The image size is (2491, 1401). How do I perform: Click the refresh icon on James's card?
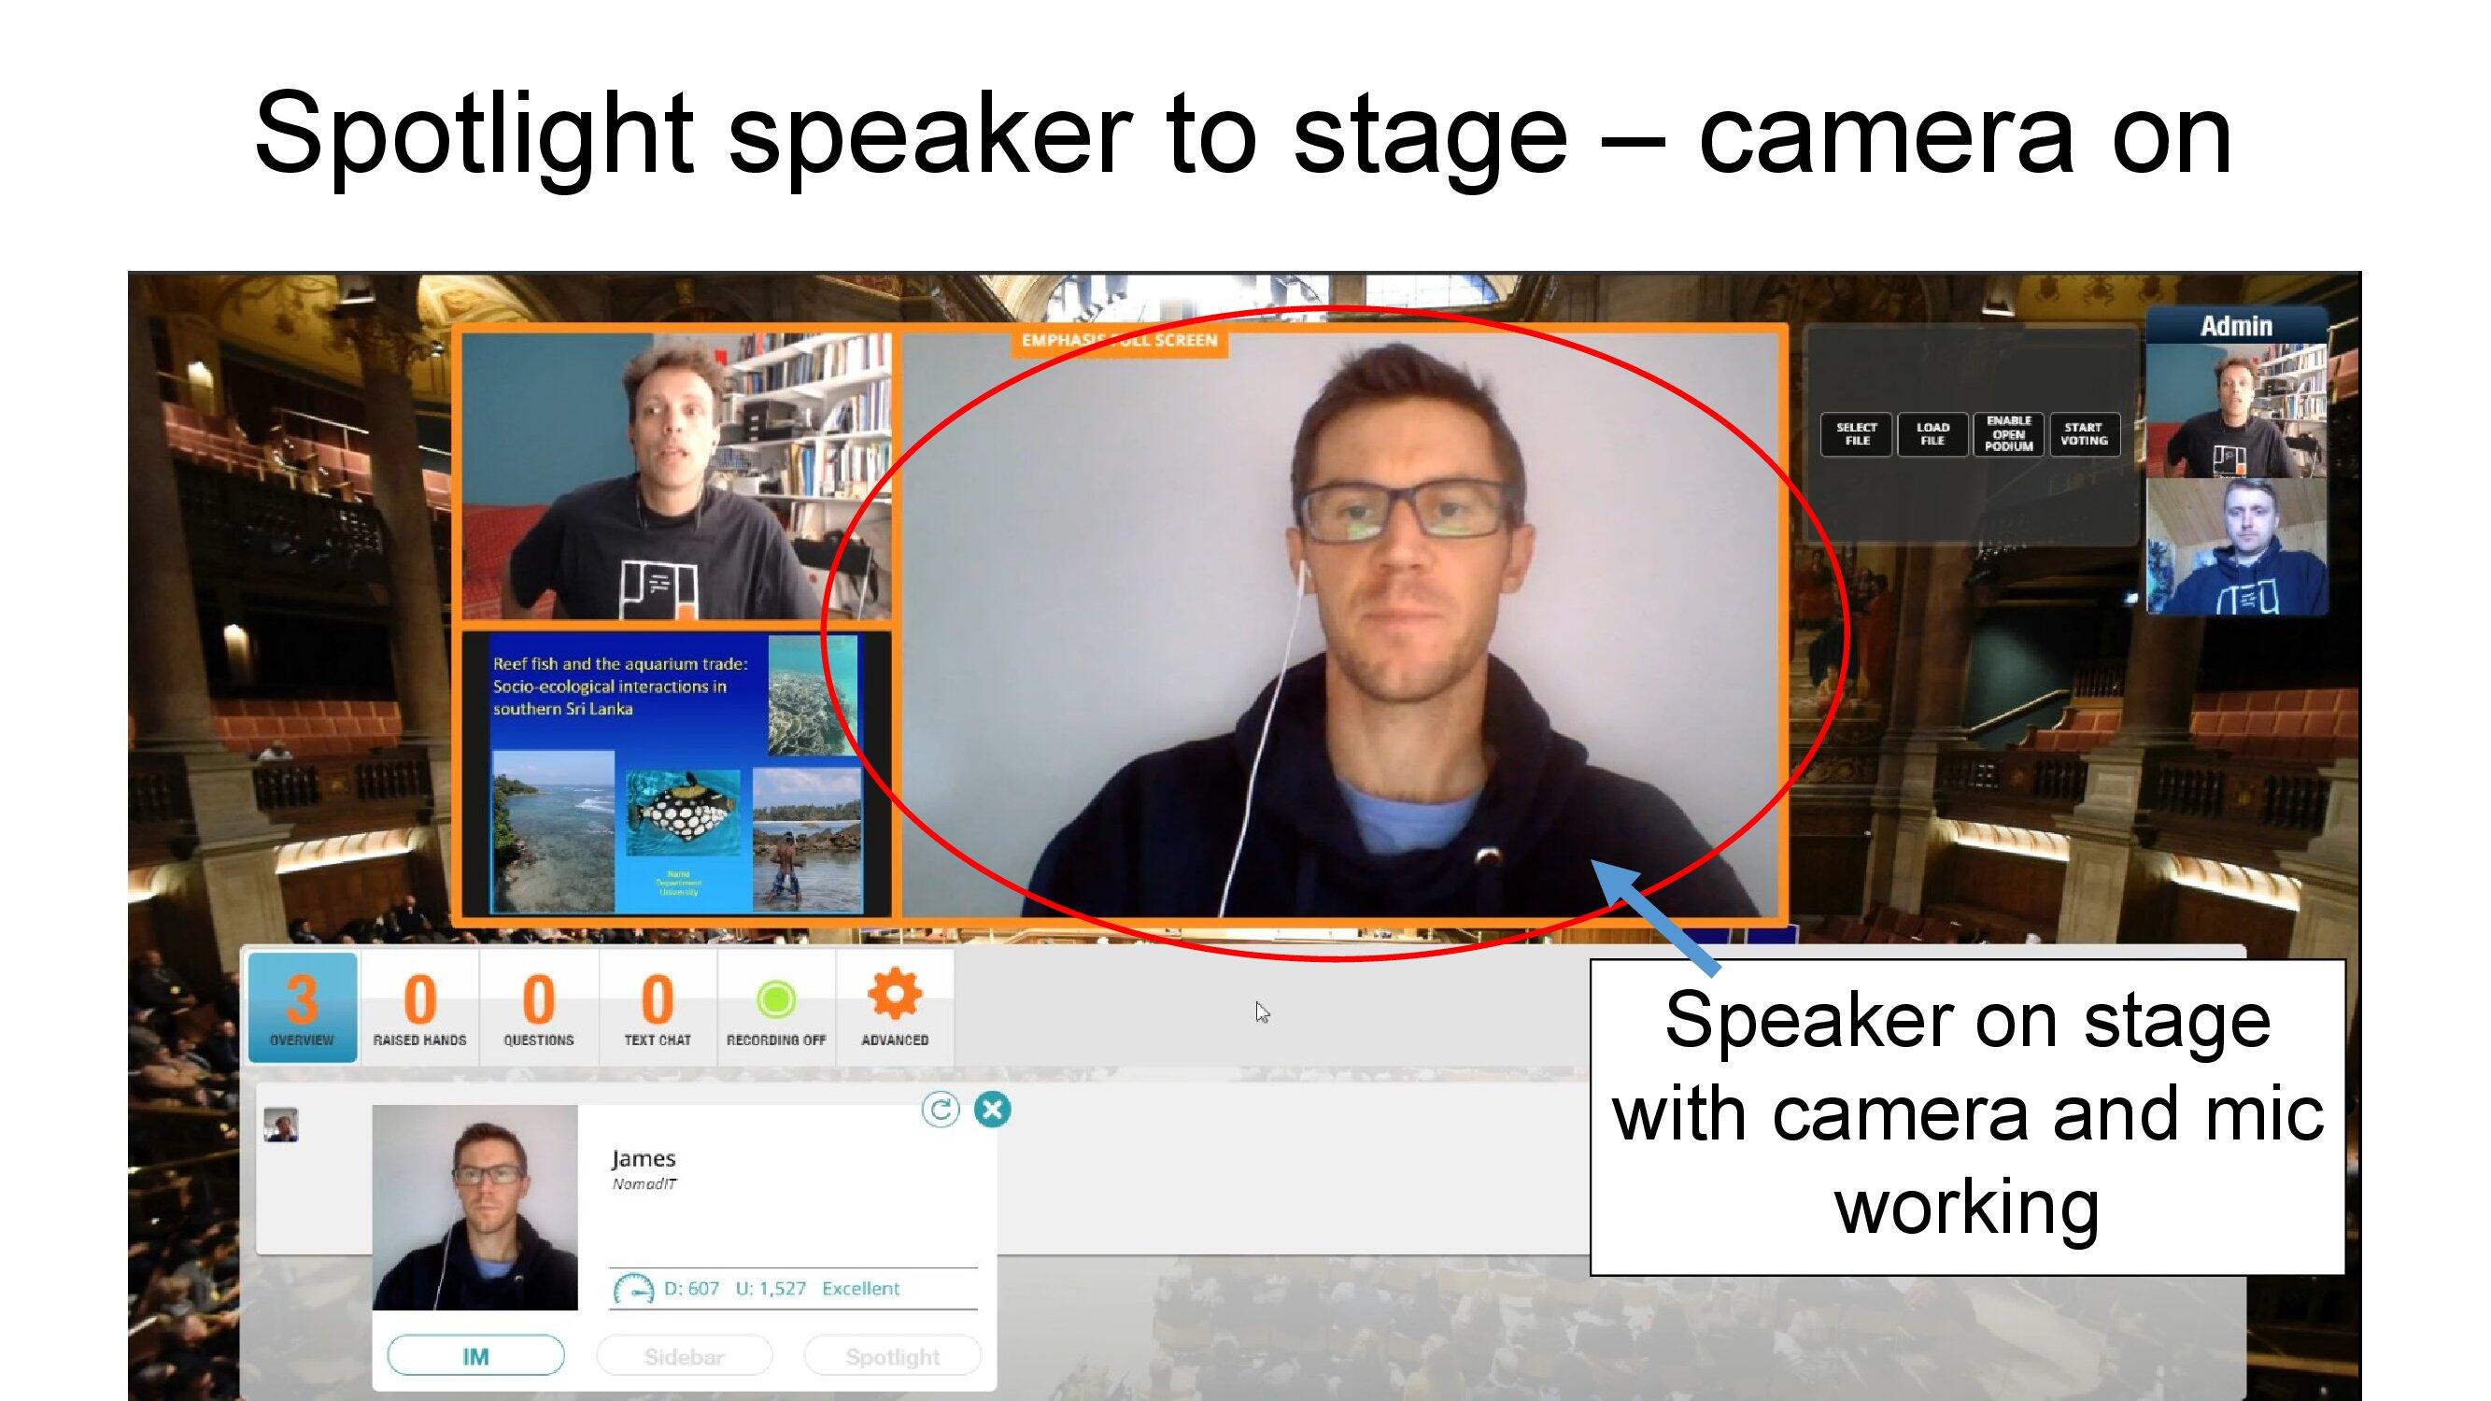[940, 1109]
